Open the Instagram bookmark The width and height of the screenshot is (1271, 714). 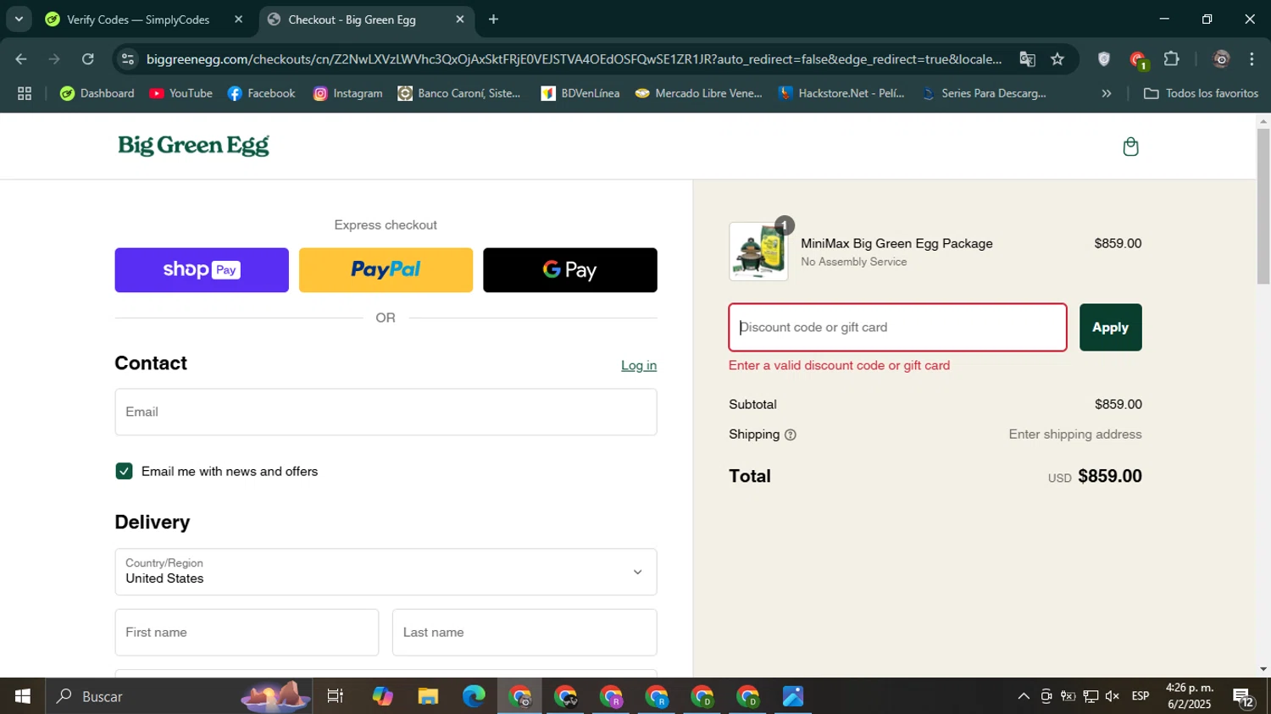[x=348, y=93]
